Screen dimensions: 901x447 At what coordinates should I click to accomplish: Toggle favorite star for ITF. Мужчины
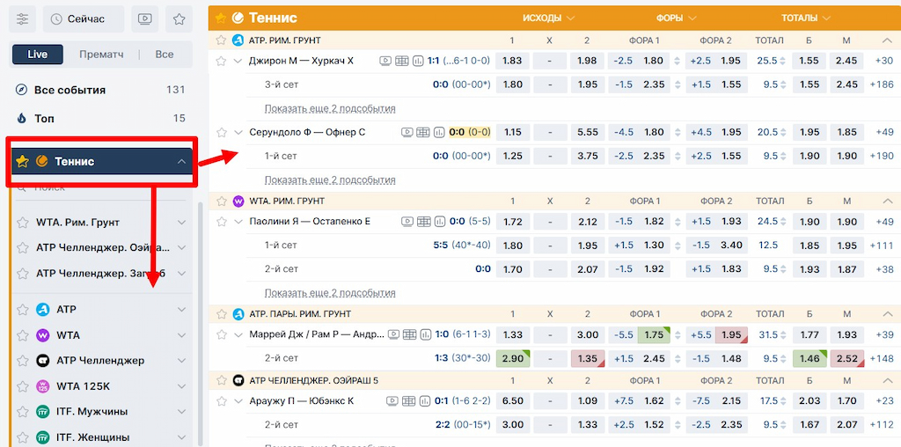pos(22,412)
